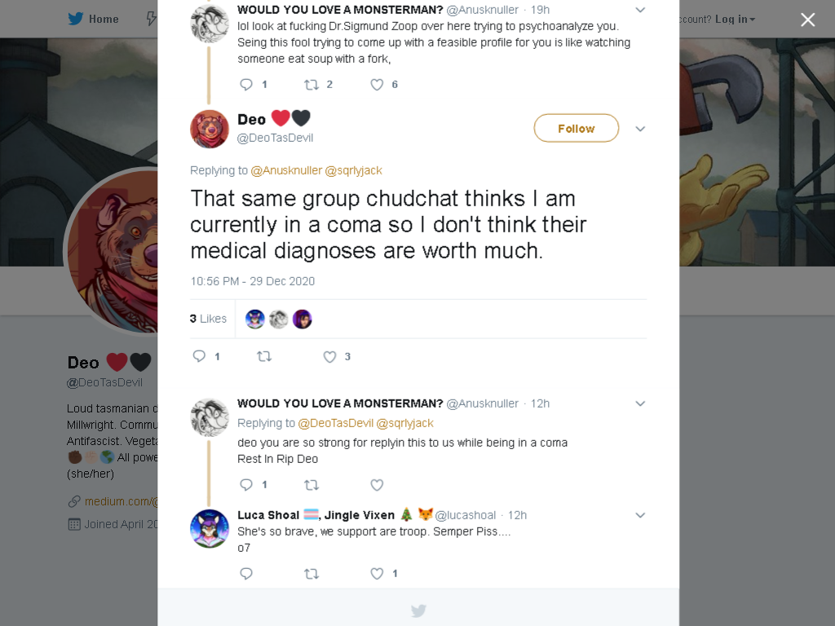
Task: Open the @DeoTasDevil handle under Deo's name
Action: [275, 138]
